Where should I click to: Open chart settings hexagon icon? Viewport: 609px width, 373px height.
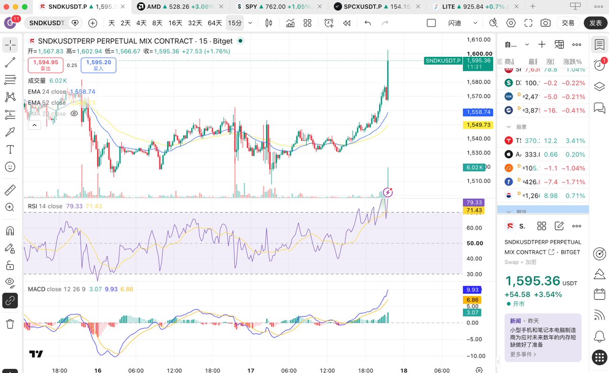511,23
